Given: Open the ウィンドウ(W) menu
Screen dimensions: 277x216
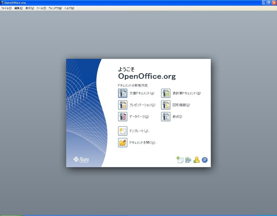Looking at the screenshot, I should pyautogui.click(x=55, y=8).
